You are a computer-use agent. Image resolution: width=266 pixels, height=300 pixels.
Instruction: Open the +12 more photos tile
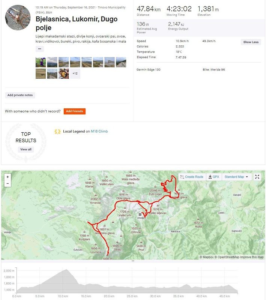[75, 73]
